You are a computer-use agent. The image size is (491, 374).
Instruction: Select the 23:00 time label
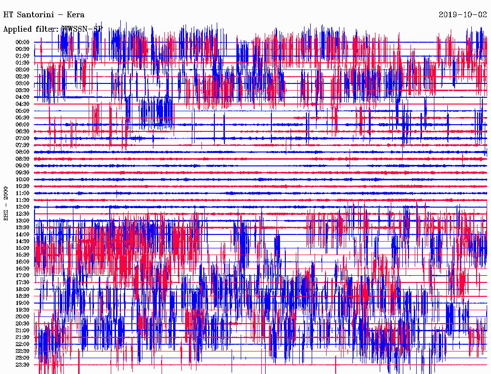pyautogui.click(x=23, y=358)
